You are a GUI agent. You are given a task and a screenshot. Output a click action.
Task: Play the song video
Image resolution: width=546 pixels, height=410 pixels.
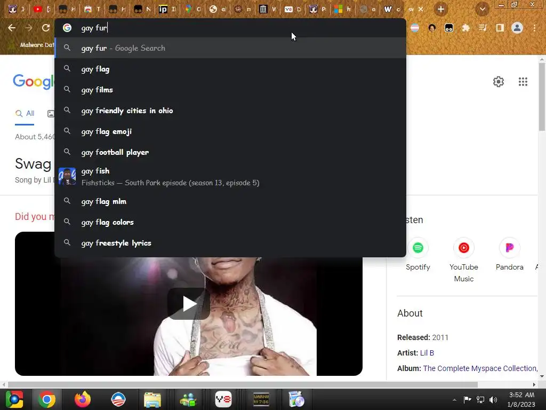click(x=189, y=304)
